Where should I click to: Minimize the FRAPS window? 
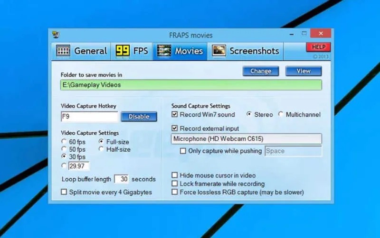click(x=292, y=34)
